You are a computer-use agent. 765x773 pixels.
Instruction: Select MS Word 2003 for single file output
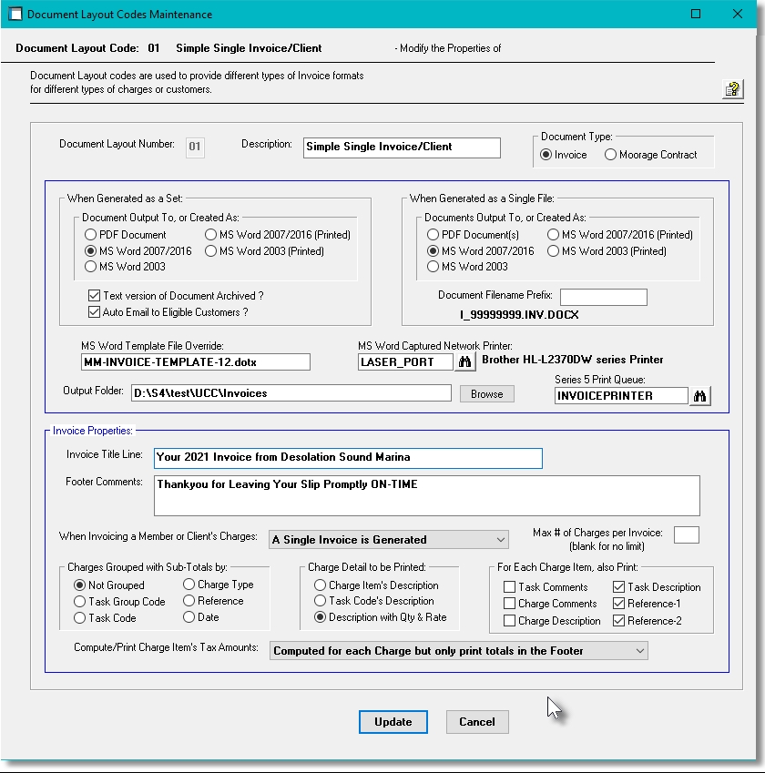tap(432, 267)
